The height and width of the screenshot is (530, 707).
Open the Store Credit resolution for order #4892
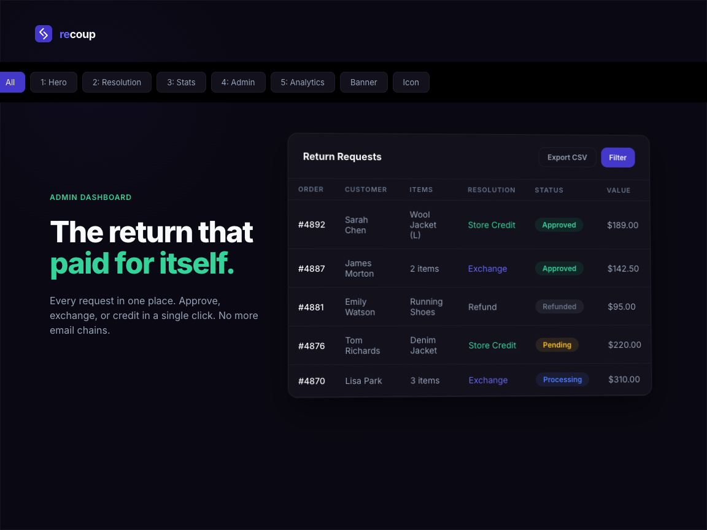[x=492, y=225]
